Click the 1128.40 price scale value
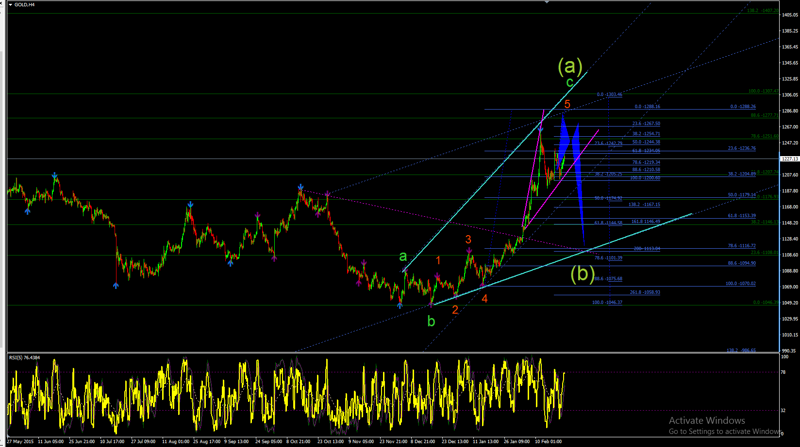 [x=790, y=239]
